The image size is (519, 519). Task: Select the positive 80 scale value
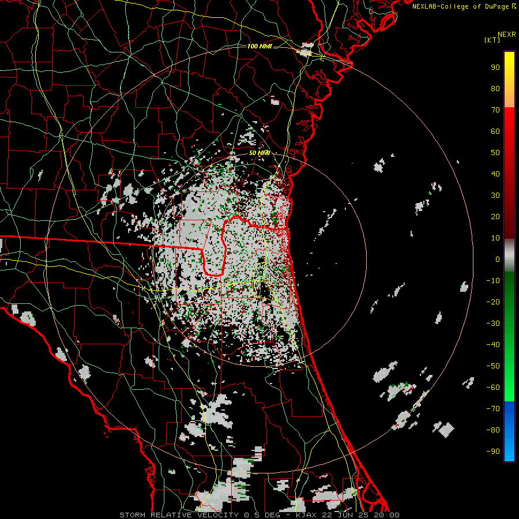click(x=495, y=89)
